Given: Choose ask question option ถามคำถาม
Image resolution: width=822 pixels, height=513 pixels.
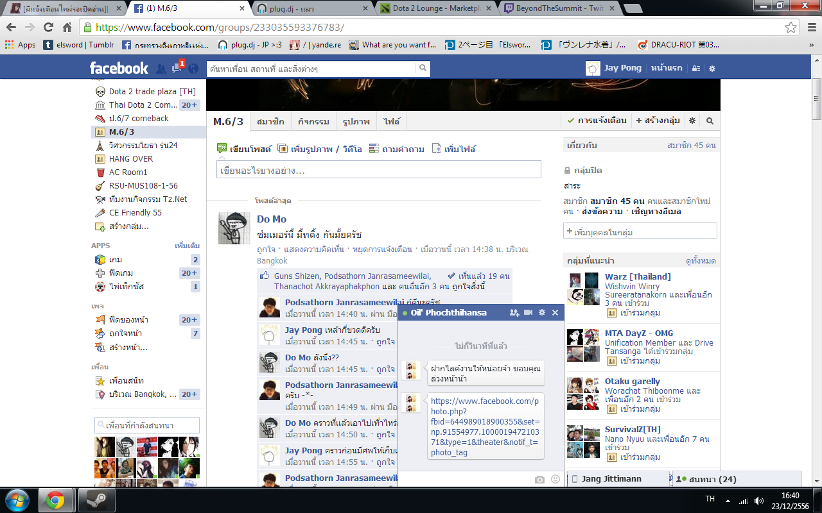Looking at the screenshot, I should click(397, 149).
